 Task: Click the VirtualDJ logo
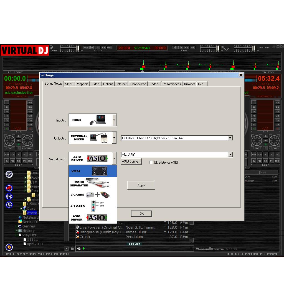click(x=25, y=50)
